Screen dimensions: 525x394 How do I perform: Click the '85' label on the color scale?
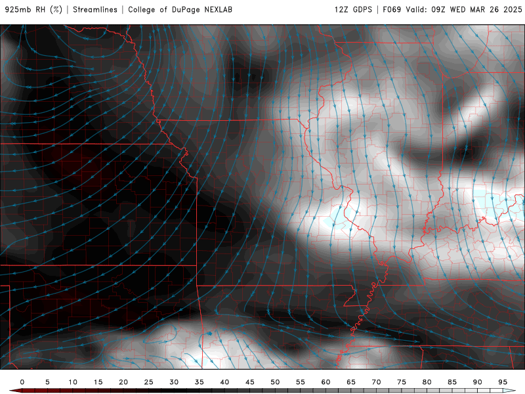(x=452, y=382)
